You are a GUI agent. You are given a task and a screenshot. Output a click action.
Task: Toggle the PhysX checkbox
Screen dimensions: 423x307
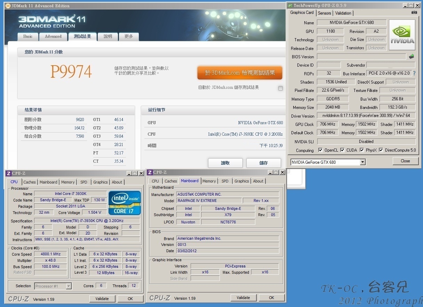click(x=362, y=150)
